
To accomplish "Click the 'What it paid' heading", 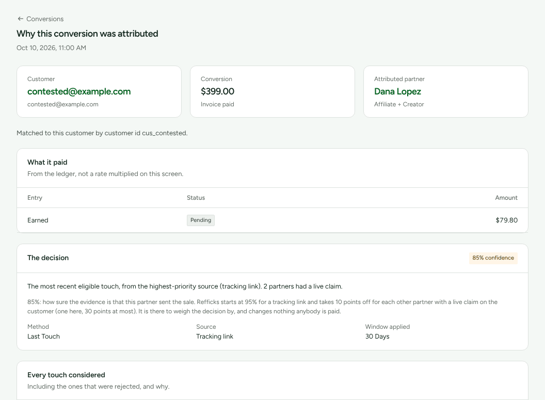I will (x=47, y=162).
